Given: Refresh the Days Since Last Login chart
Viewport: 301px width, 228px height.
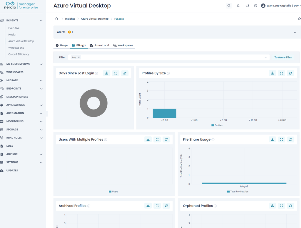Looking at the screenshot, I should pos(125,73).
